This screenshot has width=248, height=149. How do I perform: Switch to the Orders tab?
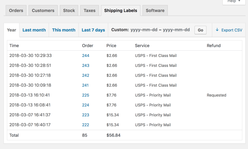[16, 11]
